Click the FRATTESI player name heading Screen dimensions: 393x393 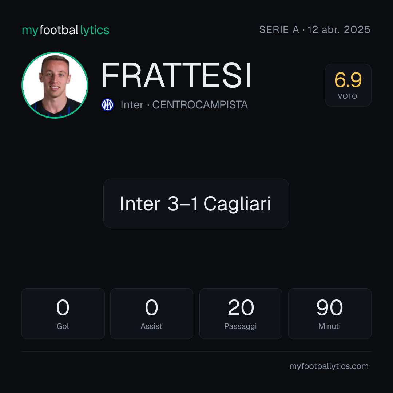tap(176, 75)
